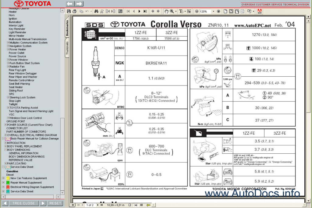This screenshot has height=208, width=312.
Task: Select the Zoom In magnifier tool
Action: 172,11
